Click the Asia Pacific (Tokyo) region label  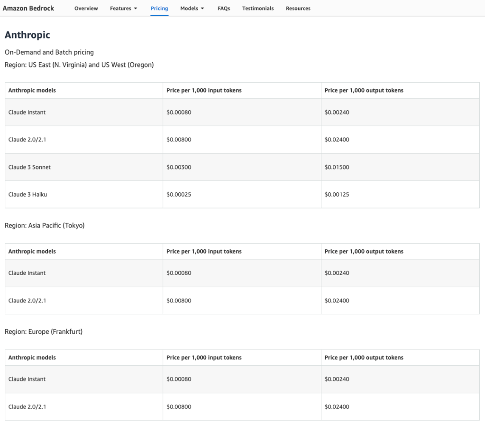click(x=44, y=225)
